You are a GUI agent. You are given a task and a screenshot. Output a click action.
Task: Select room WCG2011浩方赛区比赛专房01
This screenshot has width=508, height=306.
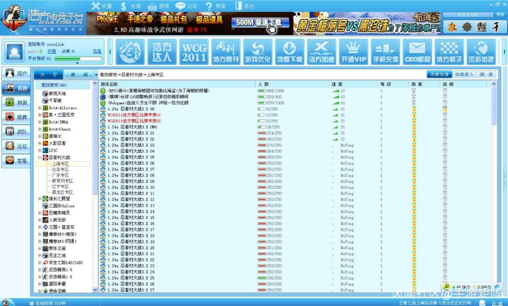pyautogui.click(x=134, y=115)
